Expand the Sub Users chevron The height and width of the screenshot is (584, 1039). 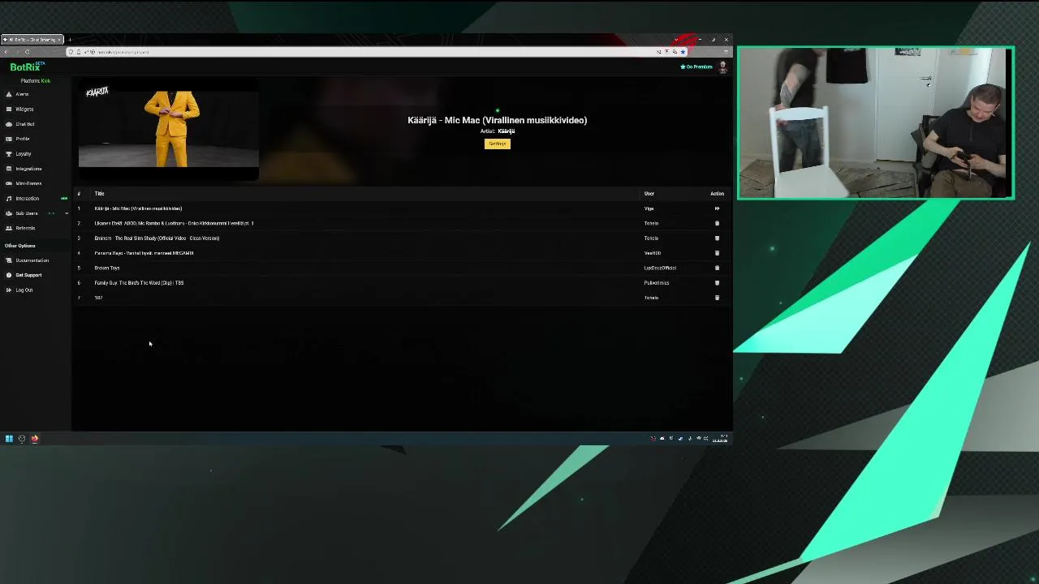(67, 213)
